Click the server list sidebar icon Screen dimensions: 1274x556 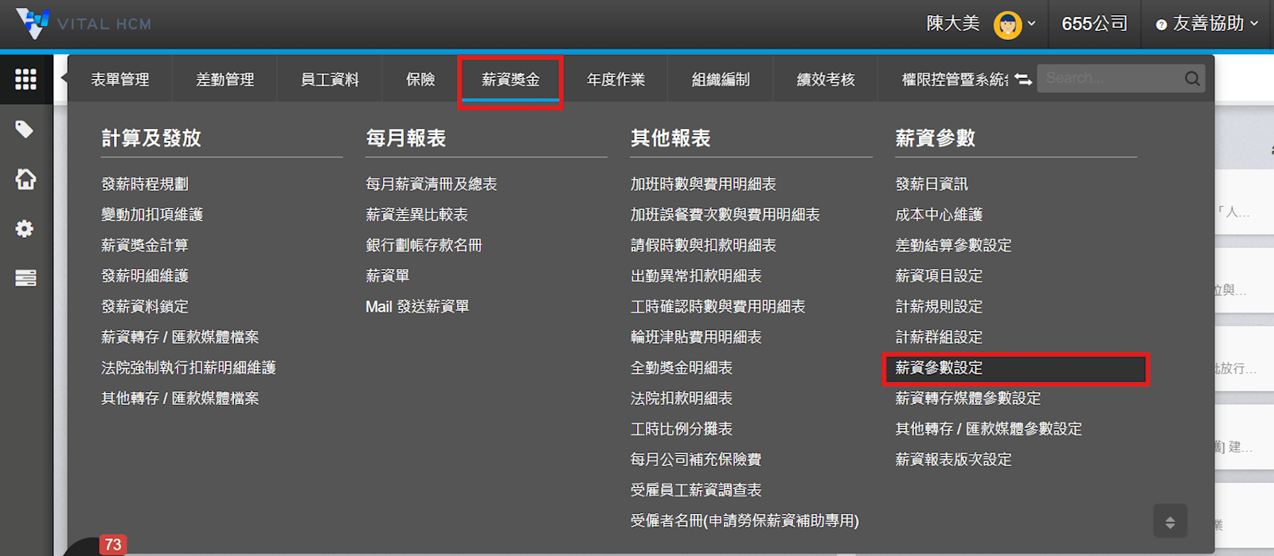pos(25,278)
